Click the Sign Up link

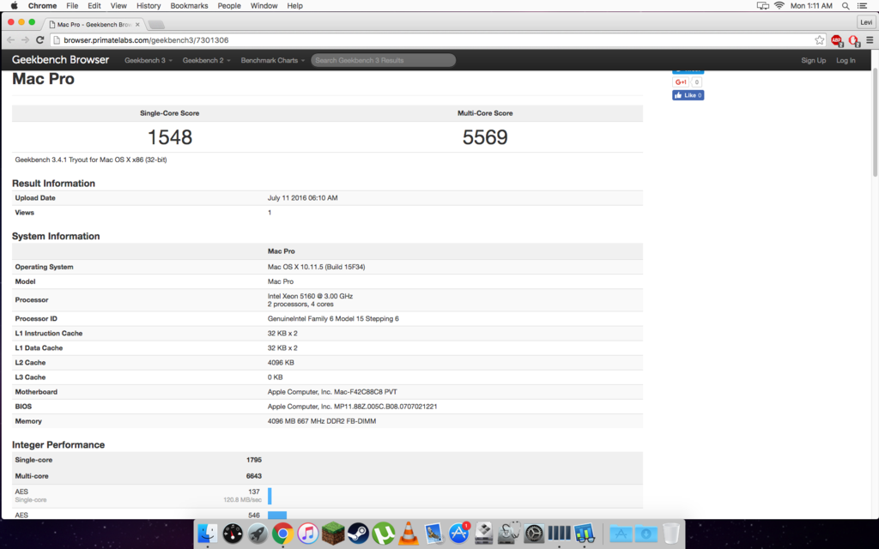pyautogui.click(x=814, y=60)
